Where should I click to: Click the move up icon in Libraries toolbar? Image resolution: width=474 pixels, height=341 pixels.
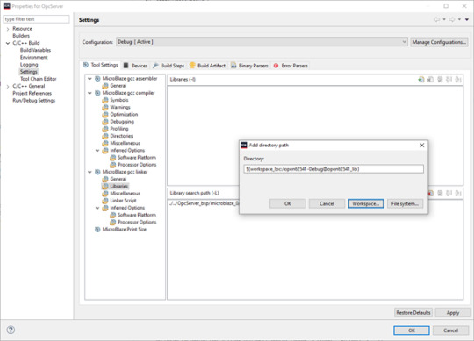pyautogui.click(x=449, y=80)
